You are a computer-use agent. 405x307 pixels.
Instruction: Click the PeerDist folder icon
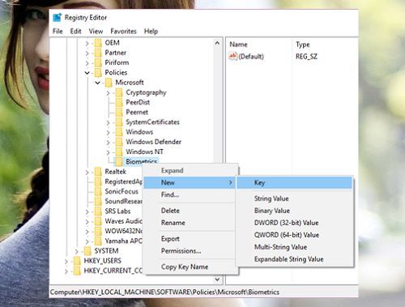tap(119, 102)
